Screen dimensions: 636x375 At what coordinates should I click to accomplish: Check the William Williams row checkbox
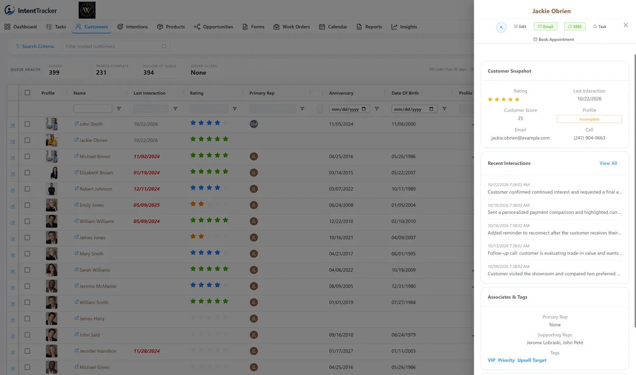pyautogui.click(x=28, y=221)
